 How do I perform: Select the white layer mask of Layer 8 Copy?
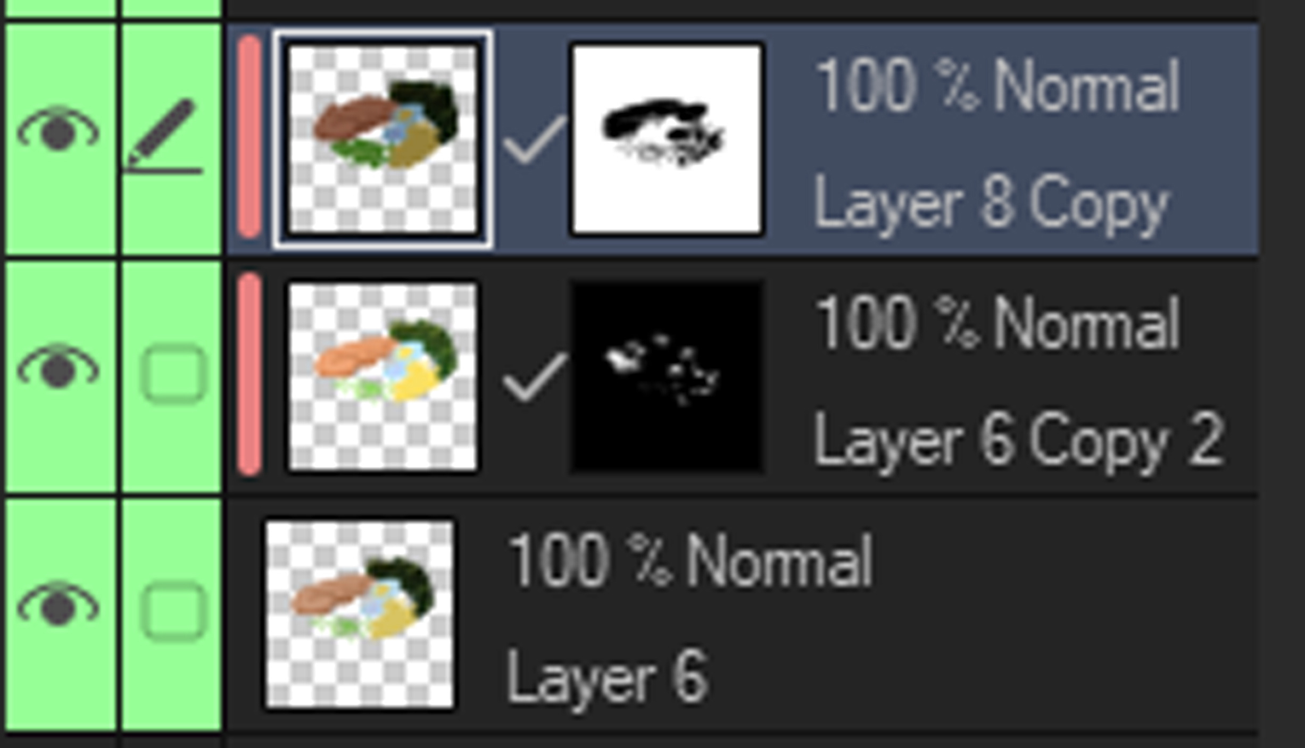click(x=667, y=139)
